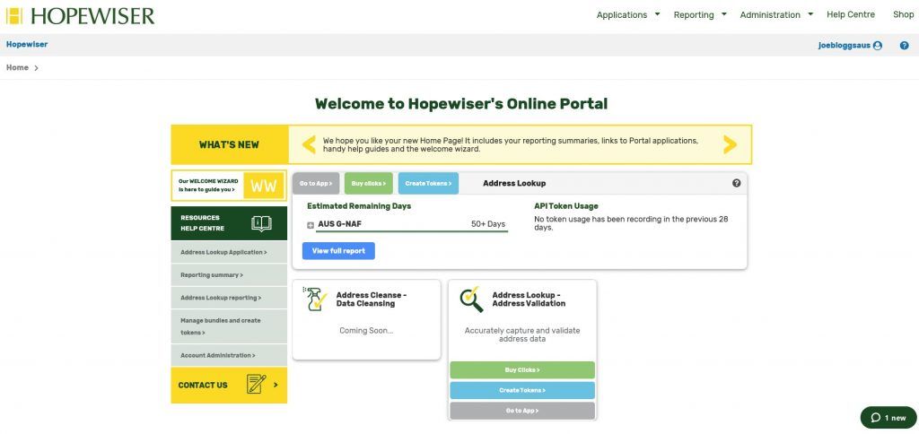This screenshot has width=919, height=434.
Task: Click Address Cleanse spray bottle icon
Action: point(315,299)
